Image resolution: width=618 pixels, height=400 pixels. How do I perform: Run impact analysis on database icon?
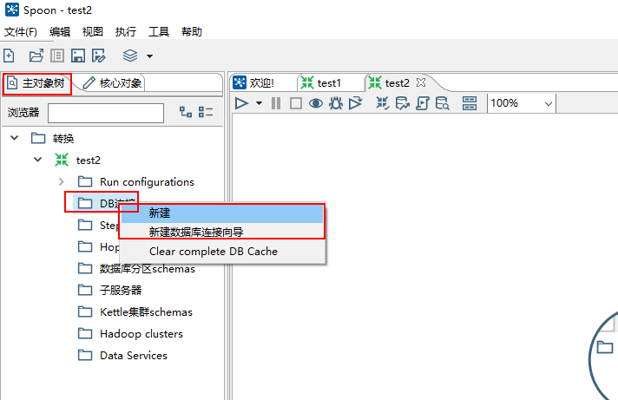[403, 103]
